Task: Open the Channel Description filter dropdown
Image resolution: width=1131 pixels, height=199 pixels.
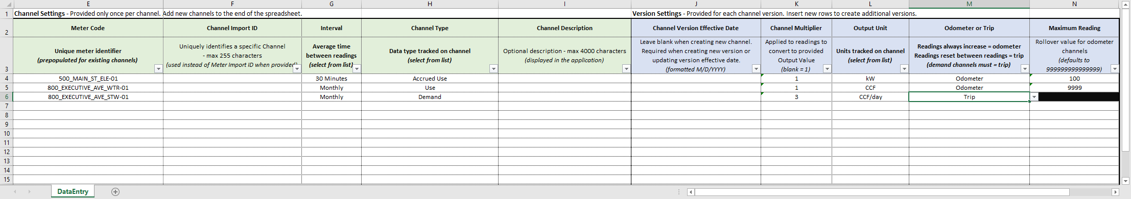Action: (626, 69)
